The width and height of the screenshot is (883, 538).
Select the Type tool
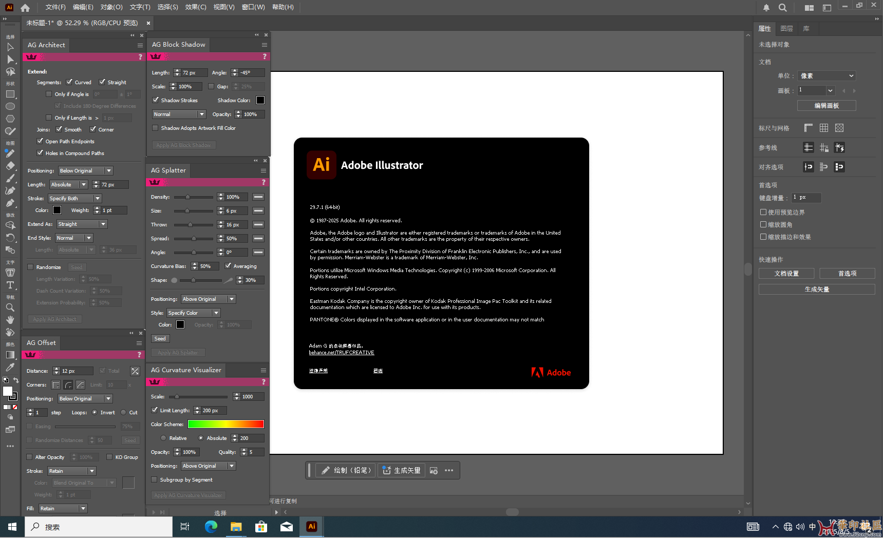pos(10,285)
